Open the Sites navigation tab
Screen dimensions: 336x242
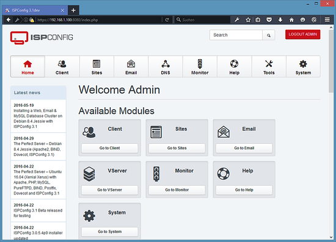pyautogui.click(x=97, y=66)
